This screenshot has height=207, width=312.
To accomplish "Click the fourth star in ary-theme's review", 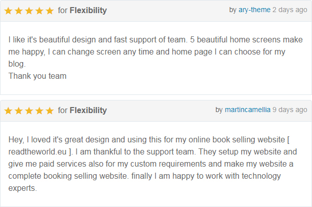I will click(39, 11).
